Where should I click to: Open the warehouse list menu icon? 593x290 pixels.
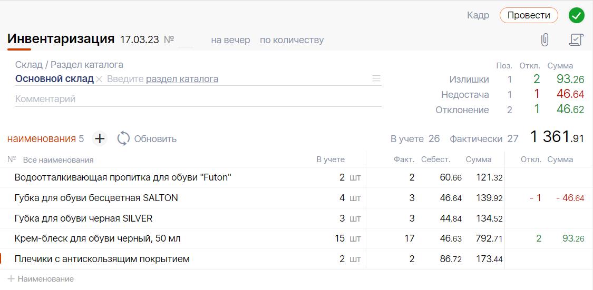376,79
